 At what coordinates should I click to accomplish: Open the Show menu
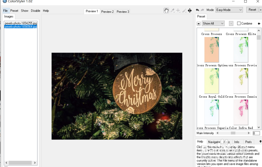tap(25, 11)
